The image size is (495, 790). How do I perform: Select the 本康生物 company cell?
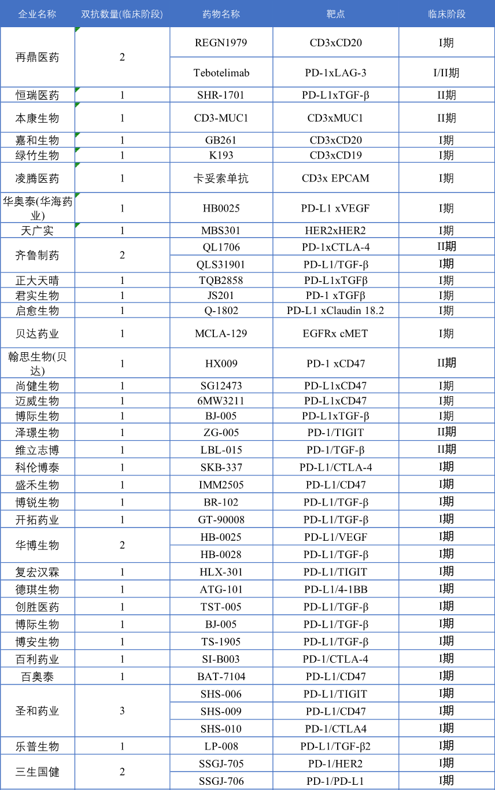click(x=38, y=117)
